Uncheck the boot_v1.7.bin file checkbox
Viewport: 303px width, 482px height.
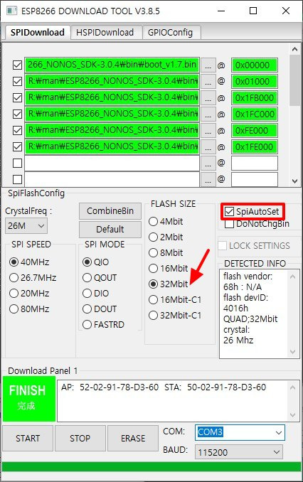[17, 65]
